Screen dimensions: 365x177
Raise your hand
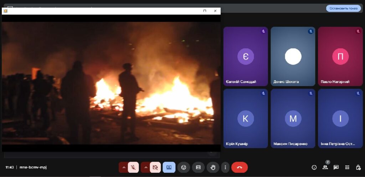(213, 167)
